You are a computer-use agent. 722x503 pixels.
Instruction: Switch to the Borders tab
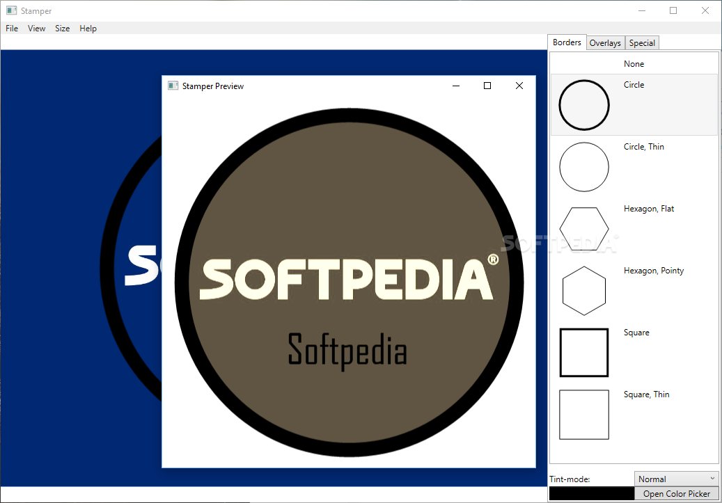click(567, 42)
